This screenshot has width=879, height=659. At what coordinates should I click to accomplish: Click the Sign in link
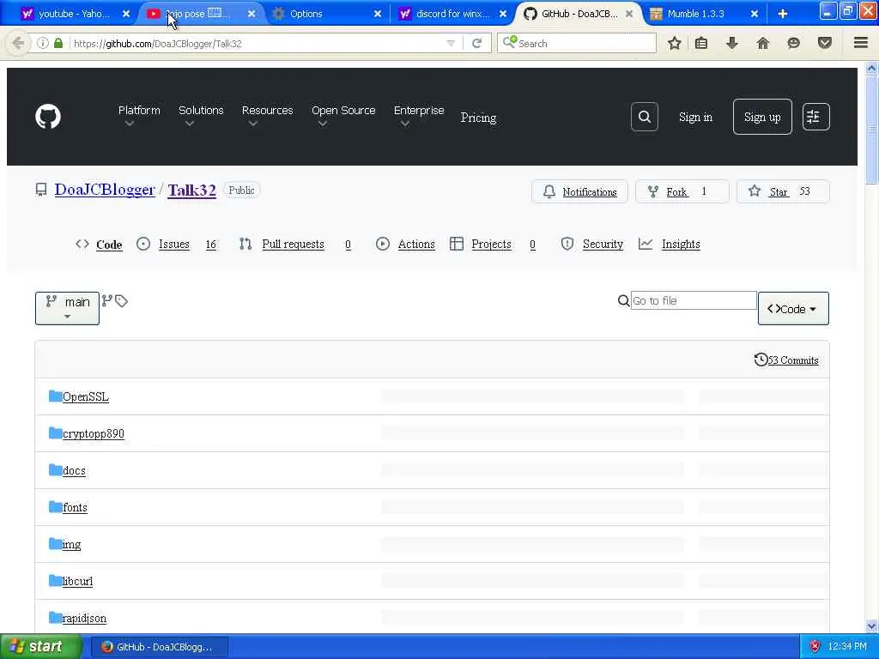tap(695, 117)
